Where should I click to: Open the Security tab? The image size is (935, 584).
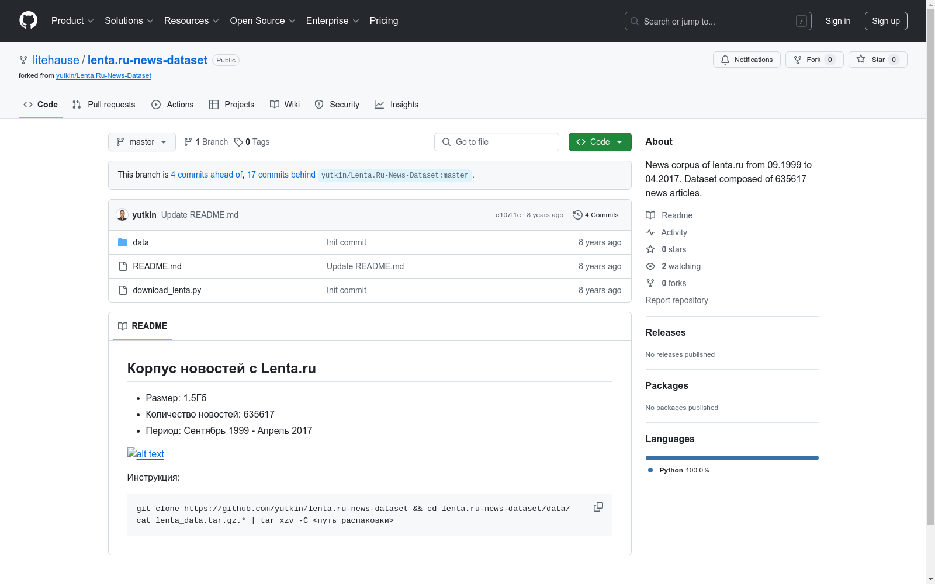[x=337, y=105]
